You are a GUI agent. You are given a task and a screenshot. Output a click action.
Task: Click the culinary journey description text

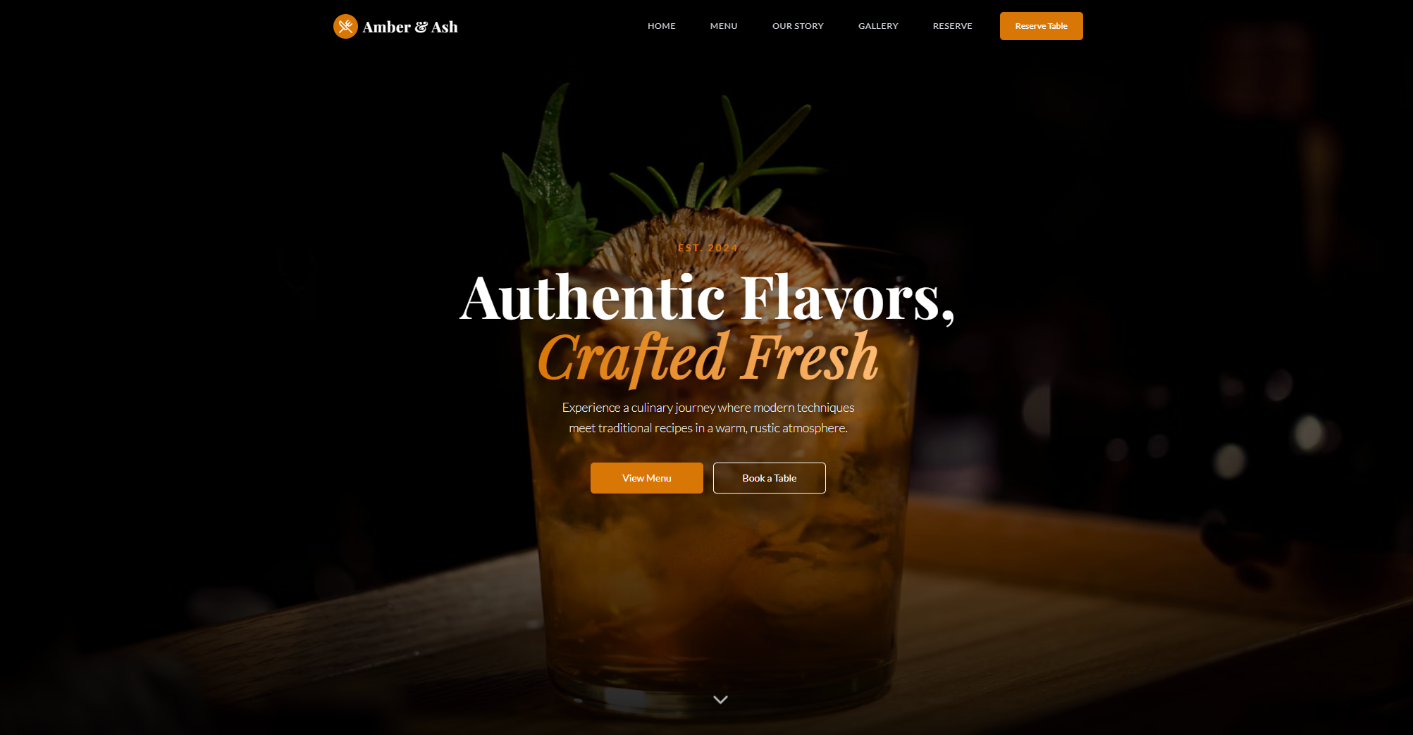[x=708, y=417]
